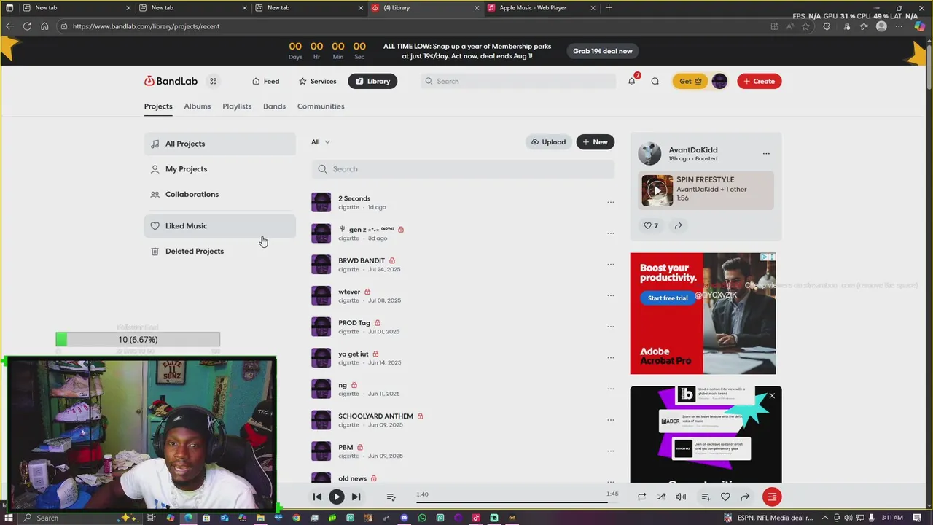This screenshot has height=525, width=933.
Task: Click the Upload button
Action: [x=548, y=142]
